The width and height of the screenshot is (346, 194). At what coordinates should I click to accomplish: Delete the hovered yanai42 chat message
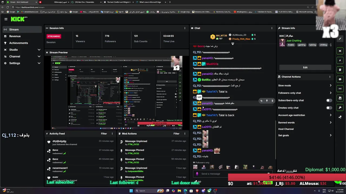272,101
